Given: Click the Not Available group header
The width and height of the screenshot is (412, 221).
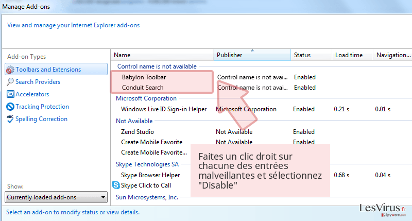Looking at the screenshot, I should click(x=134, y=121).
